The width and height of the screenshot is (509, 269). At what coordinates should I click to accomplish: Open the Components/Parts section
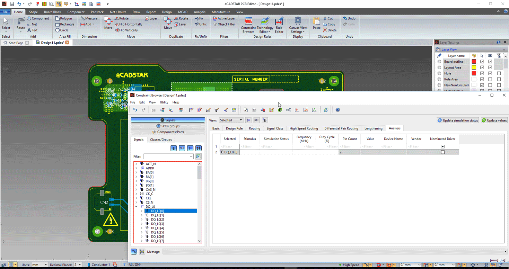(168, 132)
